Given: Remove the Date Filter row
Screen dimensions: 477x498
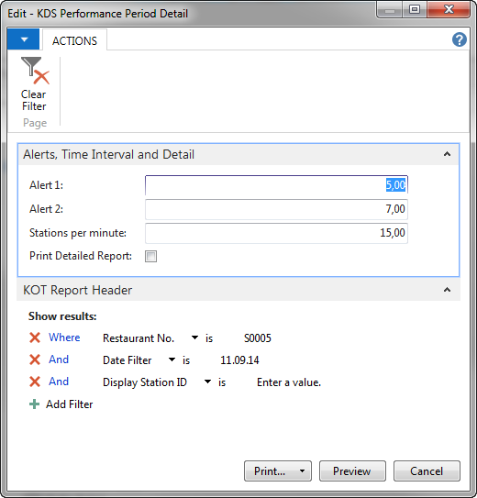Looking at the screenshot, I should 35,360.
